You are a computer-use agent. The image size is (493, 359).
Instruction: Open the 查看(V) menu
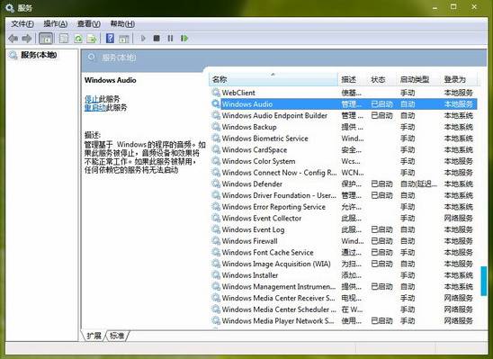89,23
